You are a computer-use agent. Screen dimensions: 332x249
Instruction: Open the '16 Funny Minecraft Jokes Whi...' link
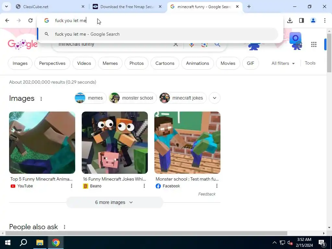coord(114,179)
